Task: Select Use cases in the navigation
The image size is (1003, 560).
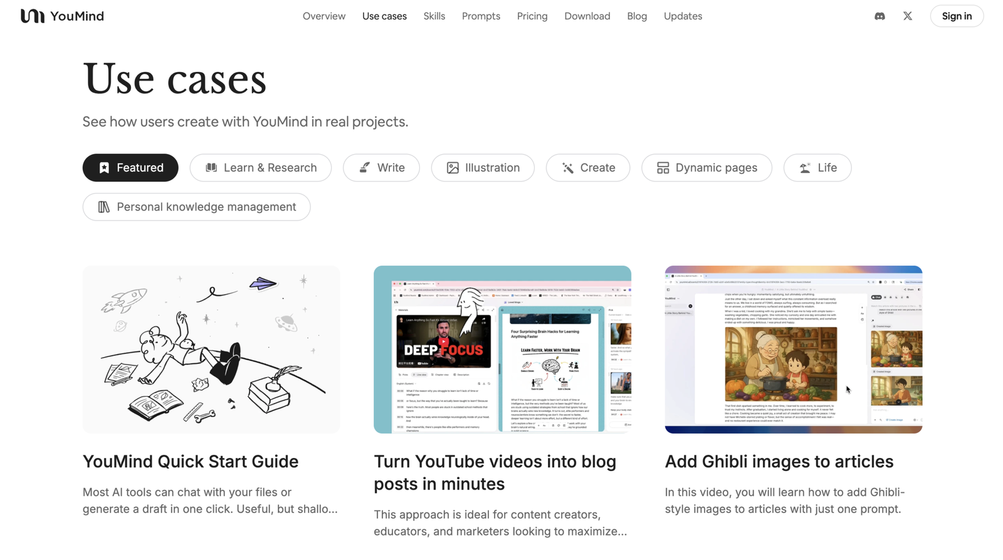Action: click(x=384, y=16)
